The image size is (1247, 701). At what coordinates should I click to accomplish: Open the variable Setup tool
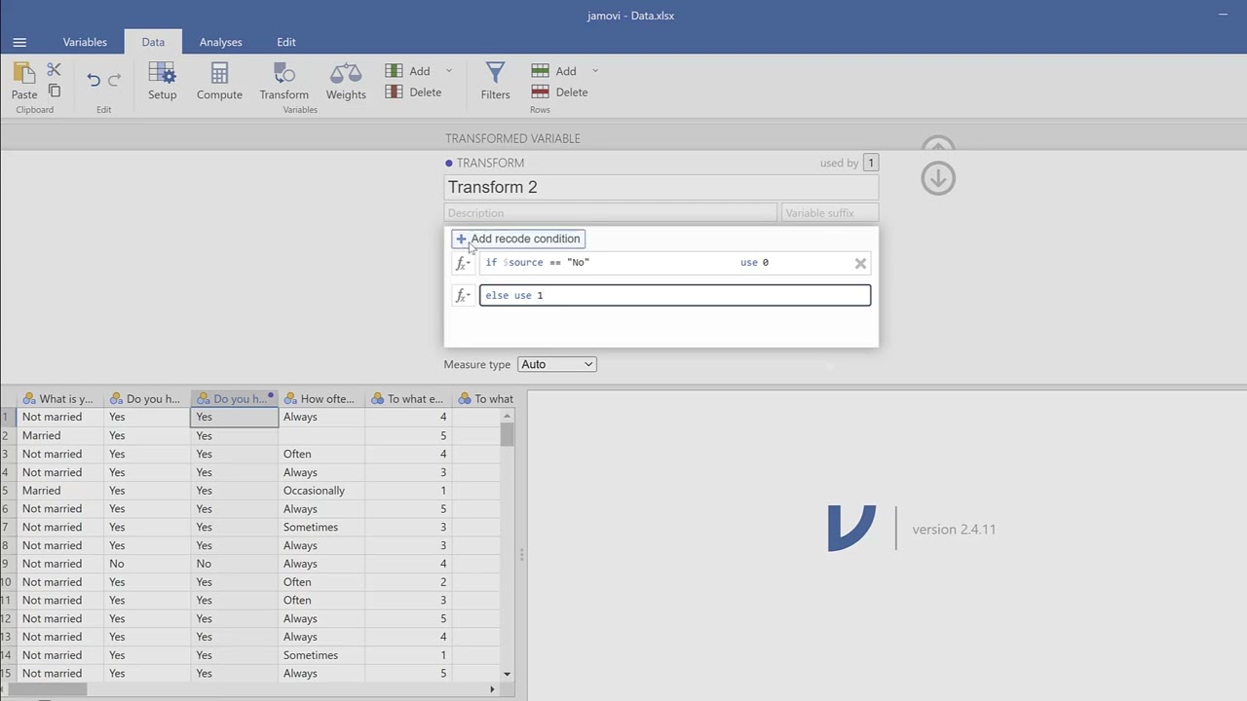click(162, 81)
